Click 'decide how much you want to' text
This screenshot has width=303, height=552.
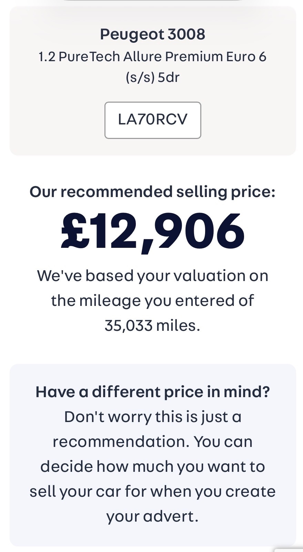coord(152,467)
